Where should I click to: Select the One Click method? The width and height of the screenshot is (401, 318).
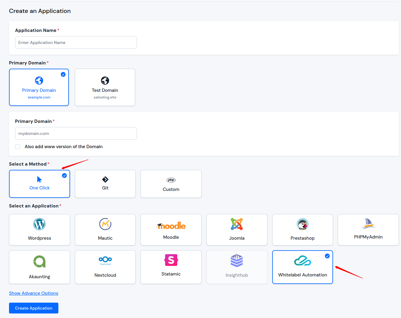(39, 184)
